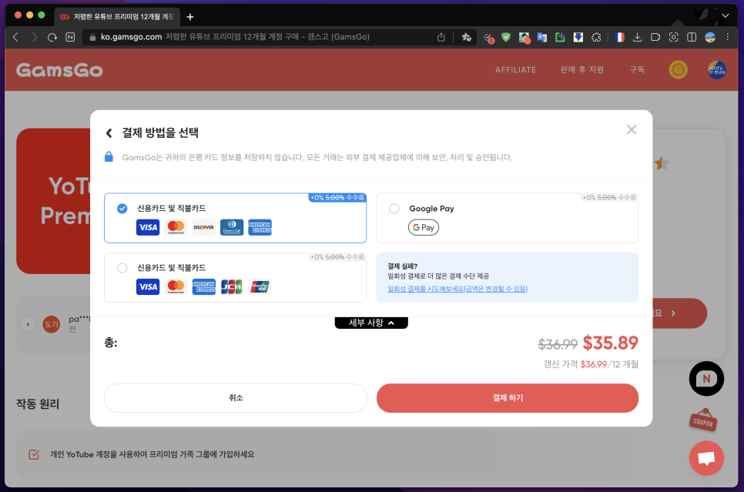Expand the 세부 사항 details toggle

371,323
